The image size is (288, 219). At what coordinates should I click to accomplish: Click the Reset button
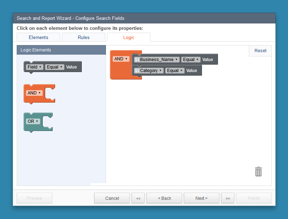260,50
